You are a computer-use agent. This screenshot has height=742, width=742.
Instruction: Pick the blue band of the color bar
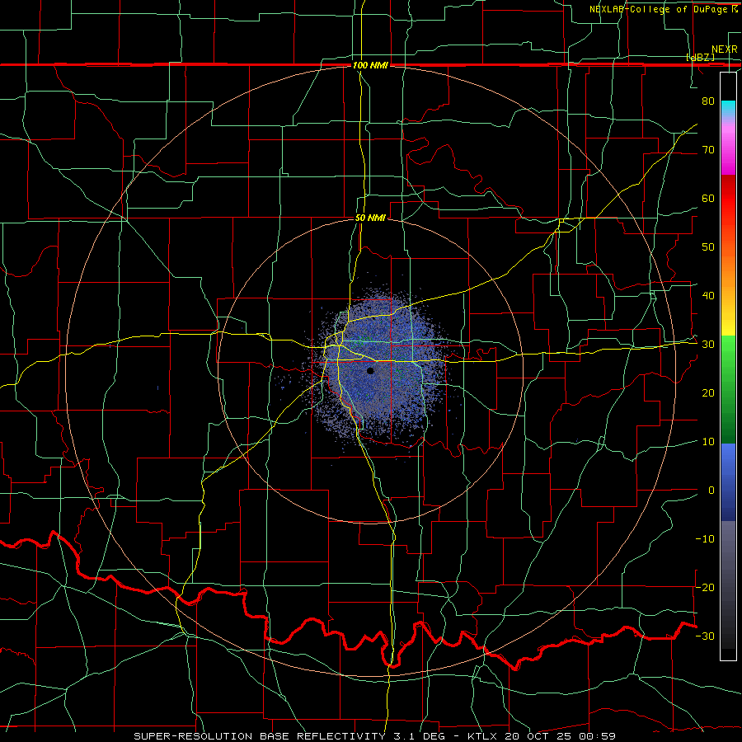(728, 481)
